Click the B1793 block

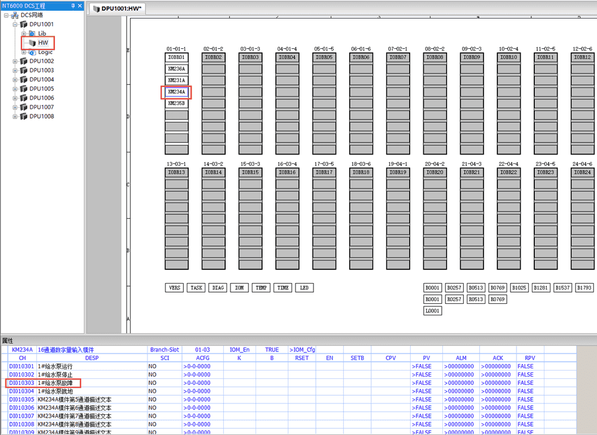(584, 288)
